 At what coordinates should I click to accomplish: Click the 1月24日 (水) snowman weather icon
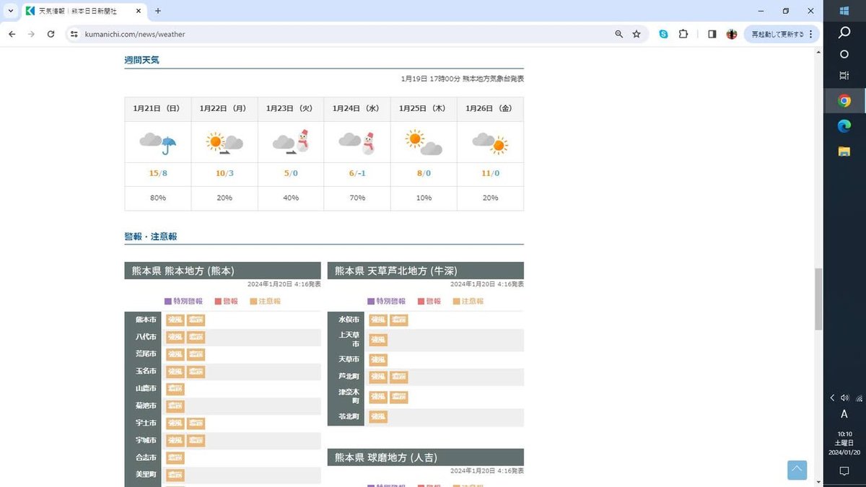pos(358,142)
